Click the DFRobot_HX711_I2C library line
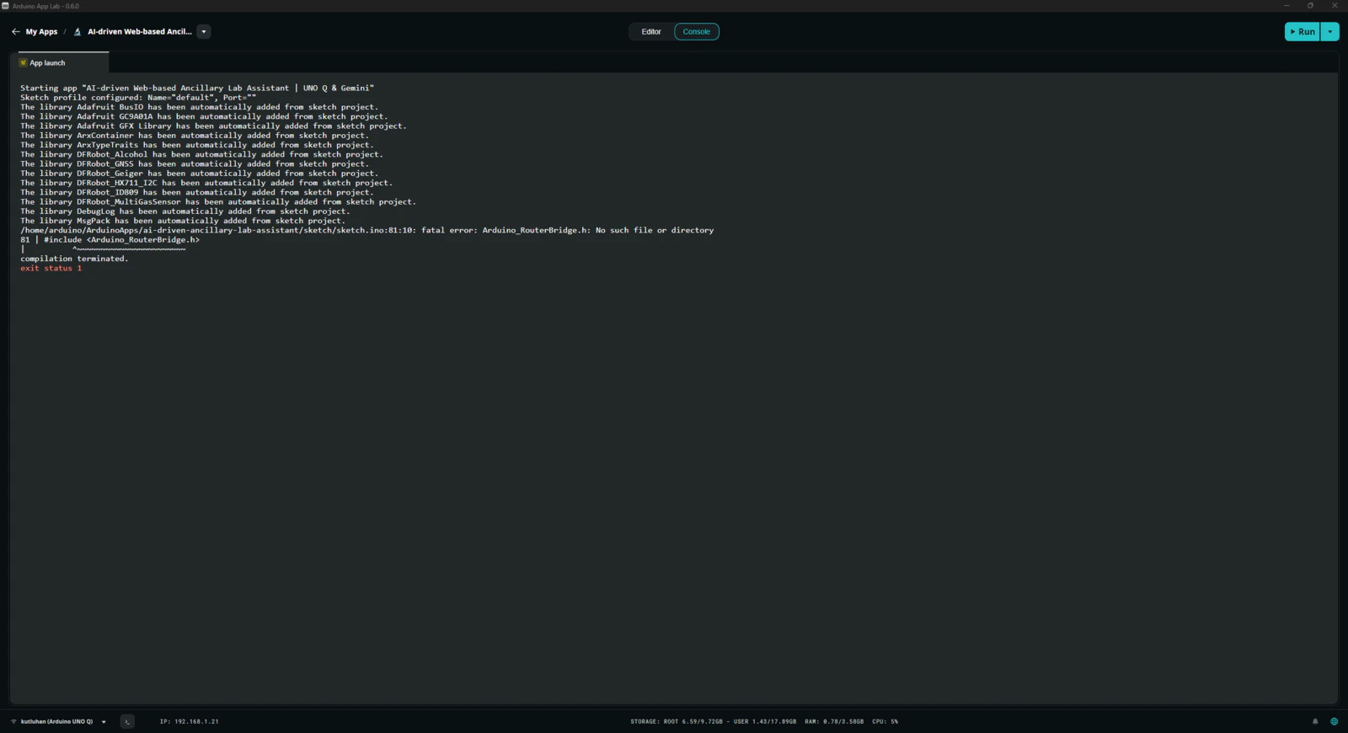This screenshot has width=1348, height=733. pos(206,183)
